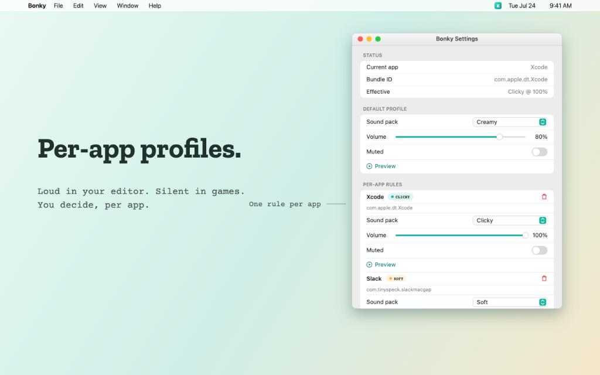Click the Bundle ID label in Status

point(379,79)
